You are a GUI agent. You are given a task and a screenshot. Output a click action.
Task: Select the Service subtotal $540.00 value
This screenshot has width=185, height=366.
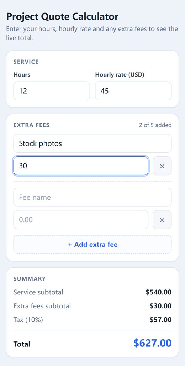[159, 292]
